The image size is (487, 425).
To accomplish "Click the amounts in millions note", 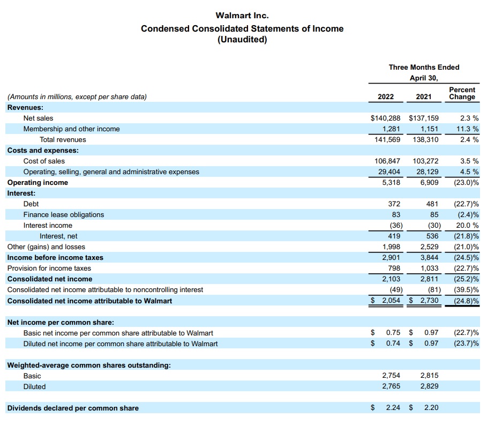I will [x=77, y=97].
